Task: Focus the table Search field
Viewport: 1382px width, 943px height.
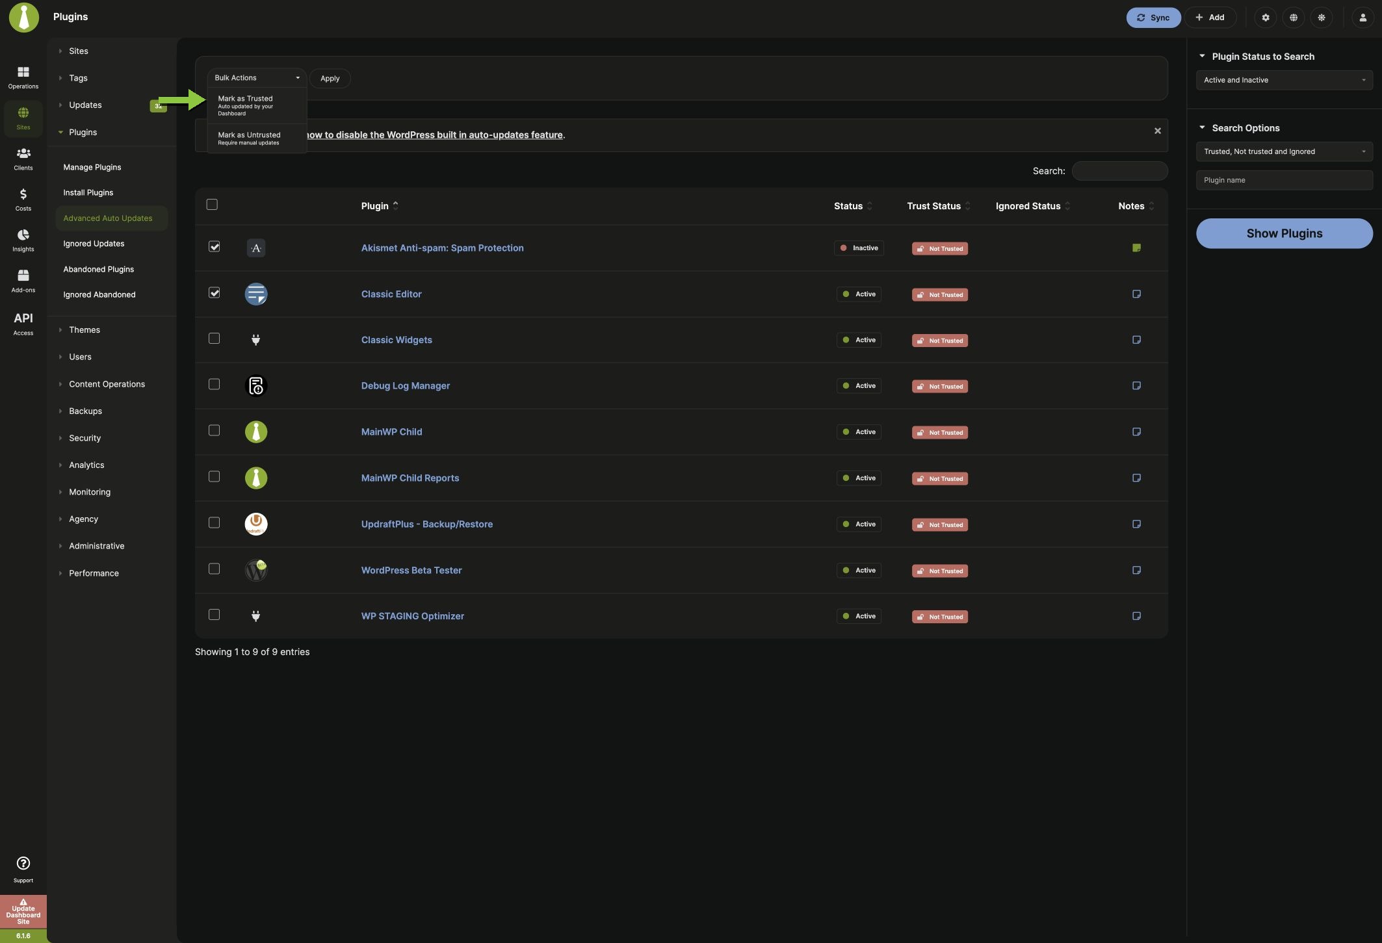Action: (1119, 171)
